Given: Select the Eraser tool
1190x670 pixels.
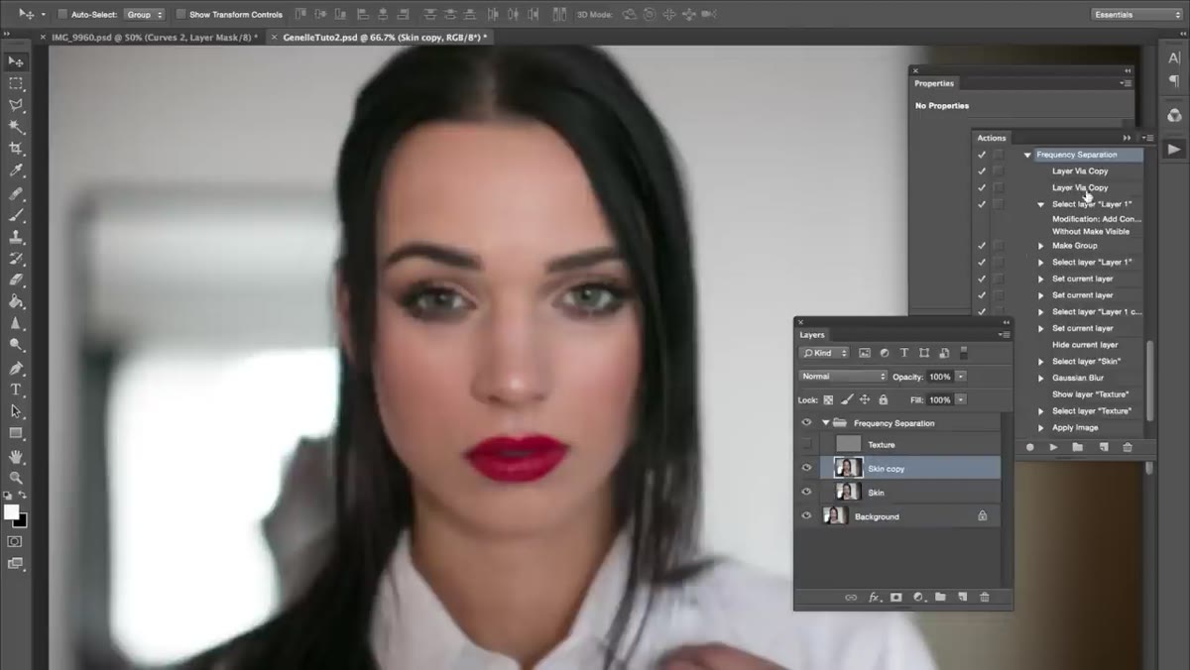Looking at the screenshot, I should [16, 280].
